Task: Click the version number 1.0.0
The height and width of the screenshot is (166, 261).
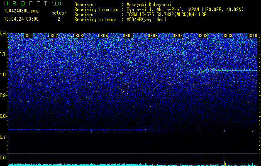Action: (56, 3)
